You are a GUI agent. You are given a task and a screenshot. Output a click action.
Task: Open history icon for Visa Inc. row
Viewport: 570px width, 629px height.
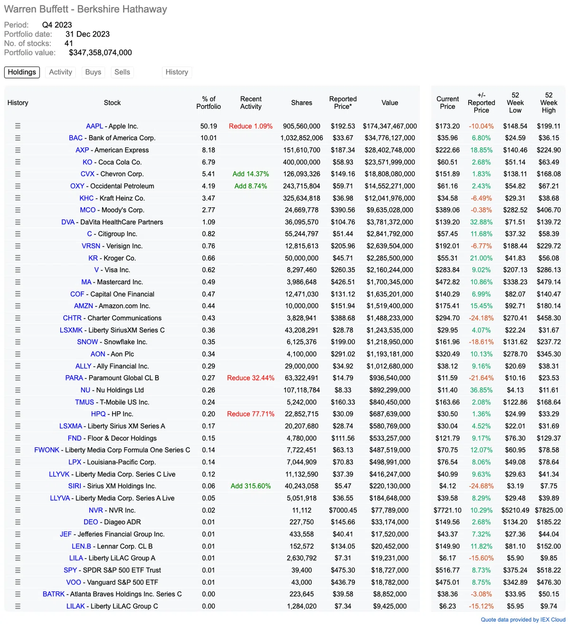point(18,270)
